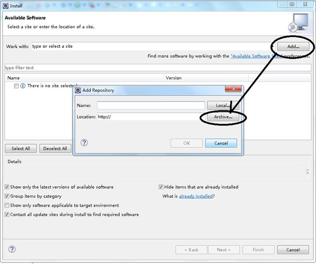Click the Name column header
Screen dimensions: 316x264
point(84,78)
